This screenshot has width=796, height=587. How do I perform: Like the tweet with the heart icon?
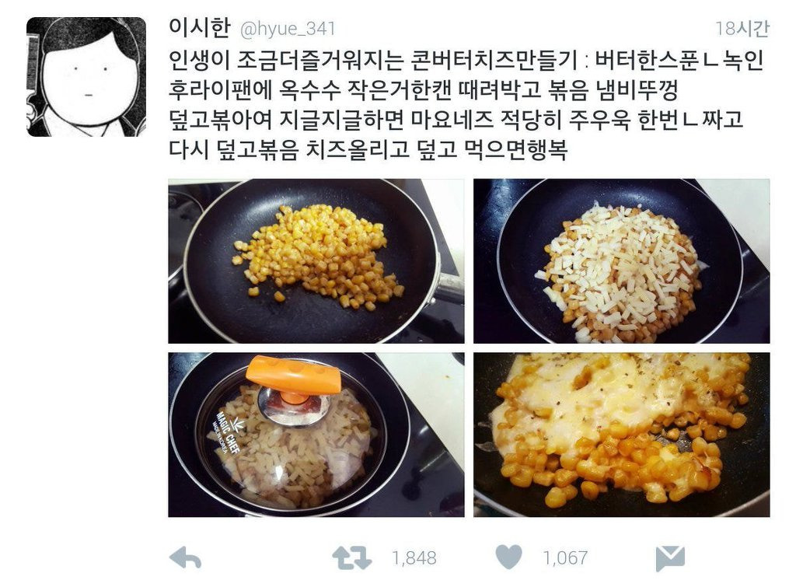tap(508, 557)
